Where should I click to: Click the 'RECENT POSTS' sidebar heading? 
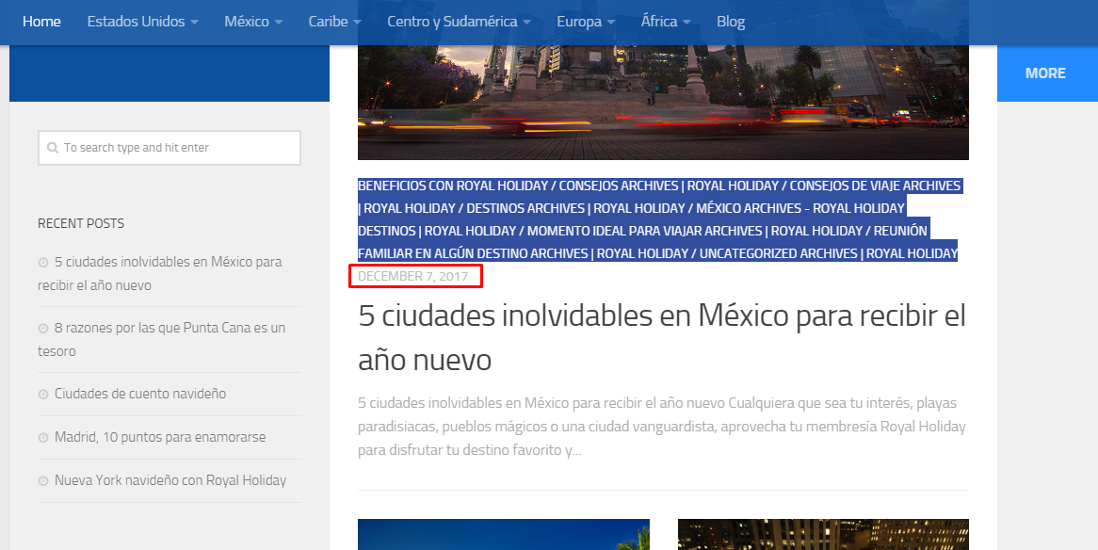(x=81, y=223)
